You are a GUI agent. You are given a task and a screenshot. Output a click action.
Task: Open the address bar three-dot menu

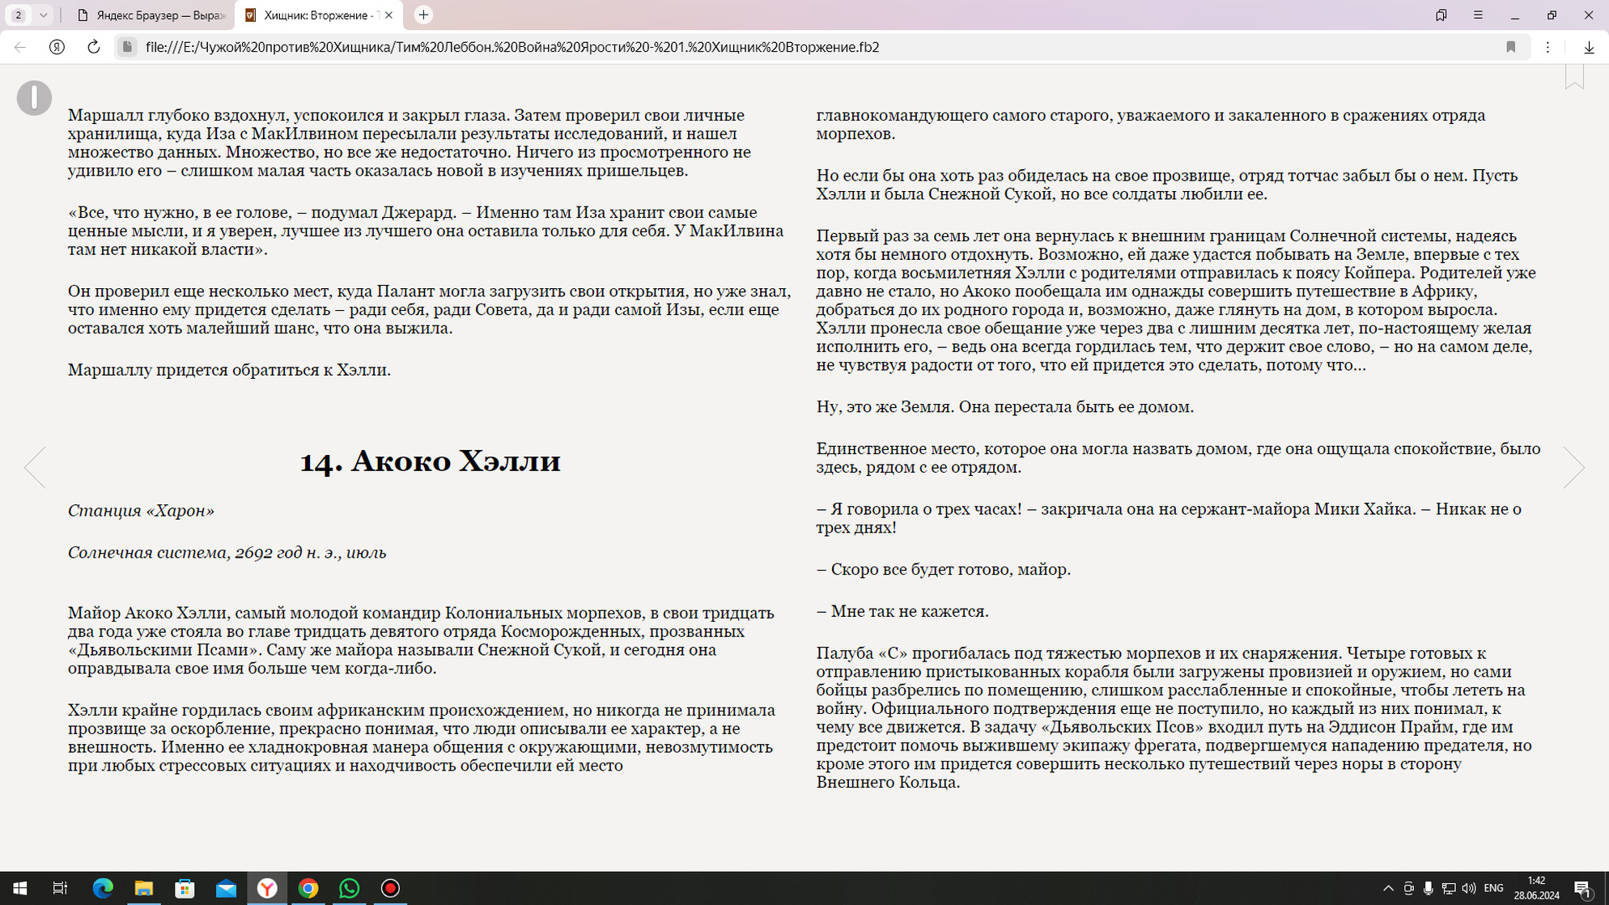(1547, 47)
